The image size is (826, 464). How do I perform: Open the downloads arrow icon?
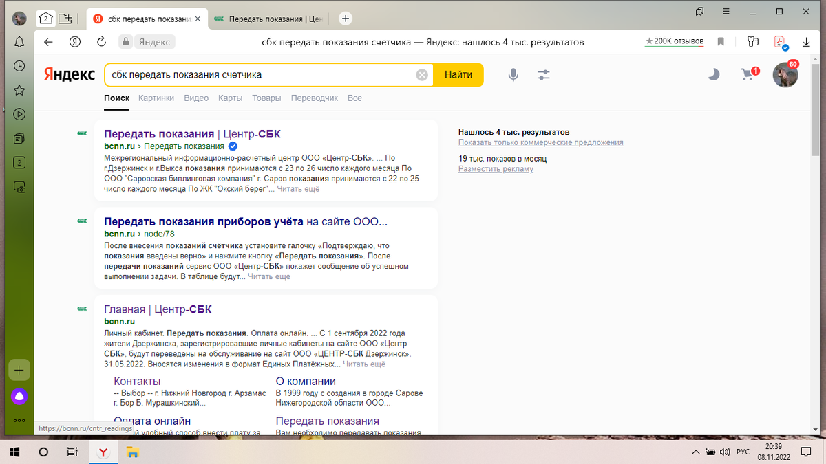point(806,42)
